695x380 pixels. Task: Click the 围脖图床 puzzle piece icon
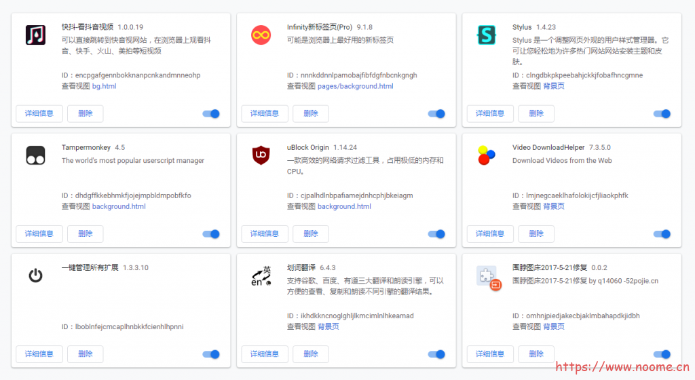click(x=489, y=278)
